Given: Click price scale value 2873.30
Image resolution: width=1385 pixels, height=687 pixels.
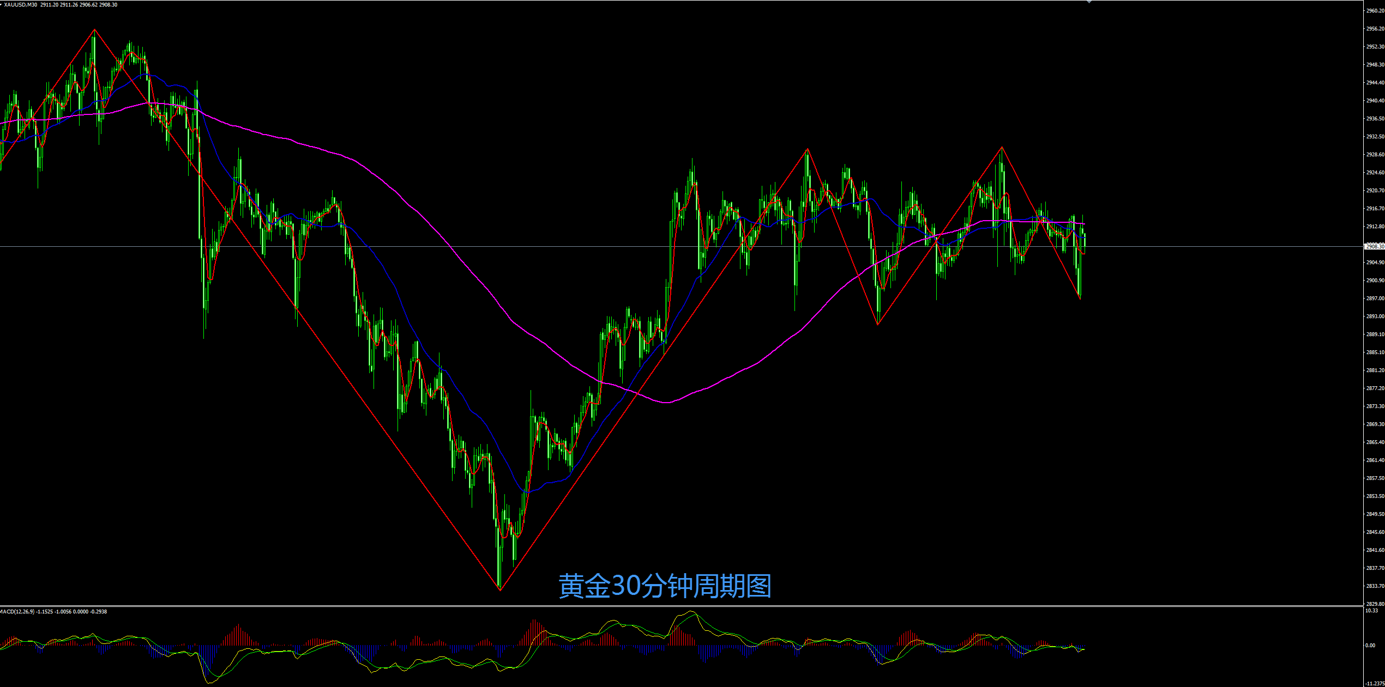Looking at the screenshot, I should point(1375,406).
